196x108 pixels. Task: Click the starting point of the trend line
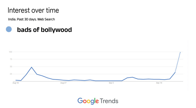point(16,80)
